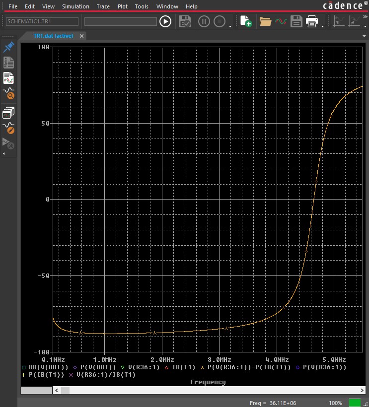369x407 pixels.
Task: Click the Print icon
Action: coord(312,21)
